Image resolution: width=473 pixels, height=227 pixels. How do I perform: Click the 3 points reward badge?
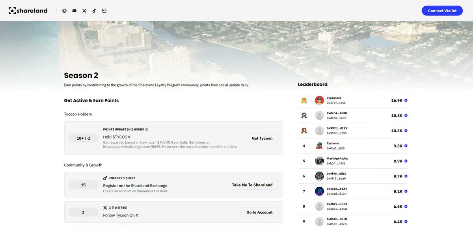coord(83,212)
